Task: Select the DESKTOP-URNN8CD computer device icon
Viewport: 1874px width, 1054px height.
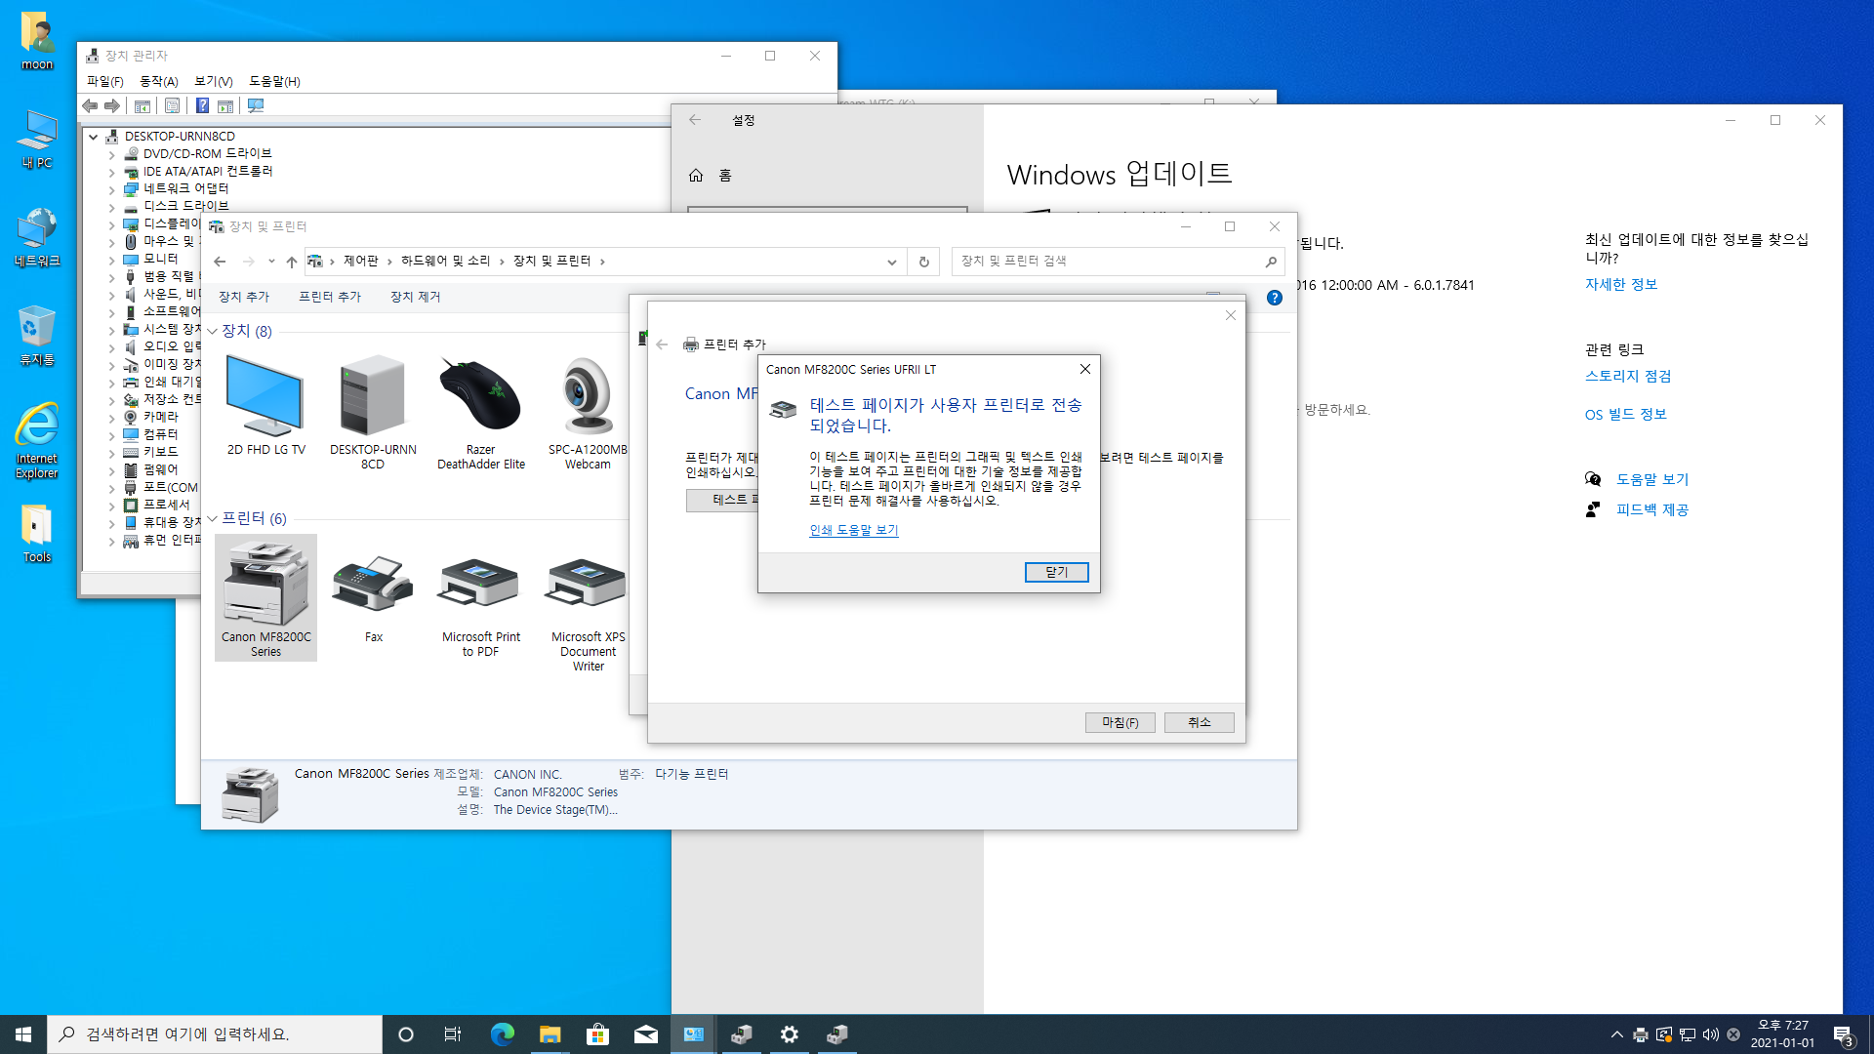Action: (x=373, y=412)
